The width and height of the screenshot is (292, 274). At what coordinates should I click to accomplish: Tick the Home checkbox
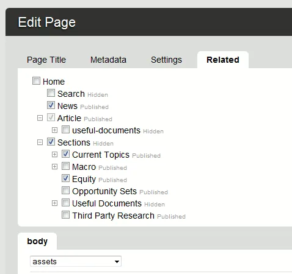pos(36,80)
